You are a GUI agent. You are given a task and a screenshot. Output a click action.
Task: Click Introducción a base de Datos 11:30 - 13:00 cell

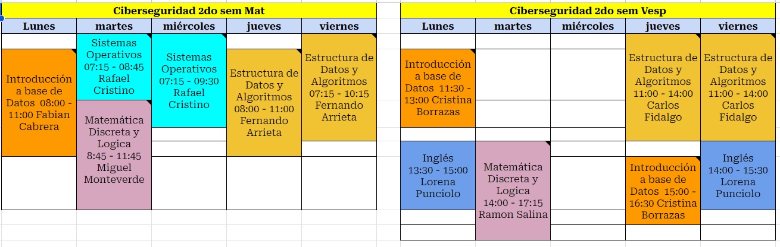click(x=438, y=88)
